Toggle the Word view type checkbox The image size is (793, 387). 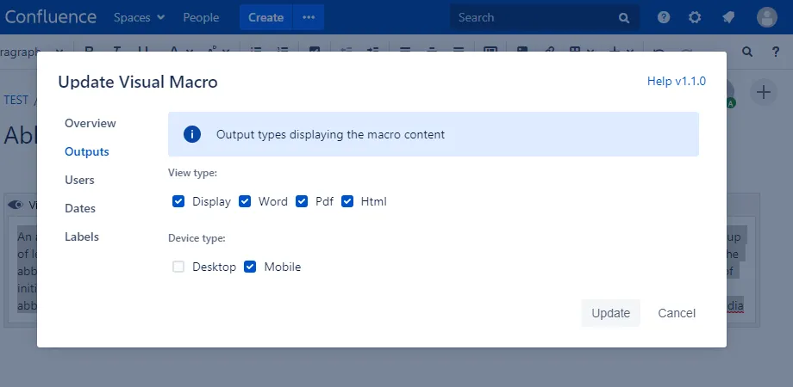[x=245, y=201]
